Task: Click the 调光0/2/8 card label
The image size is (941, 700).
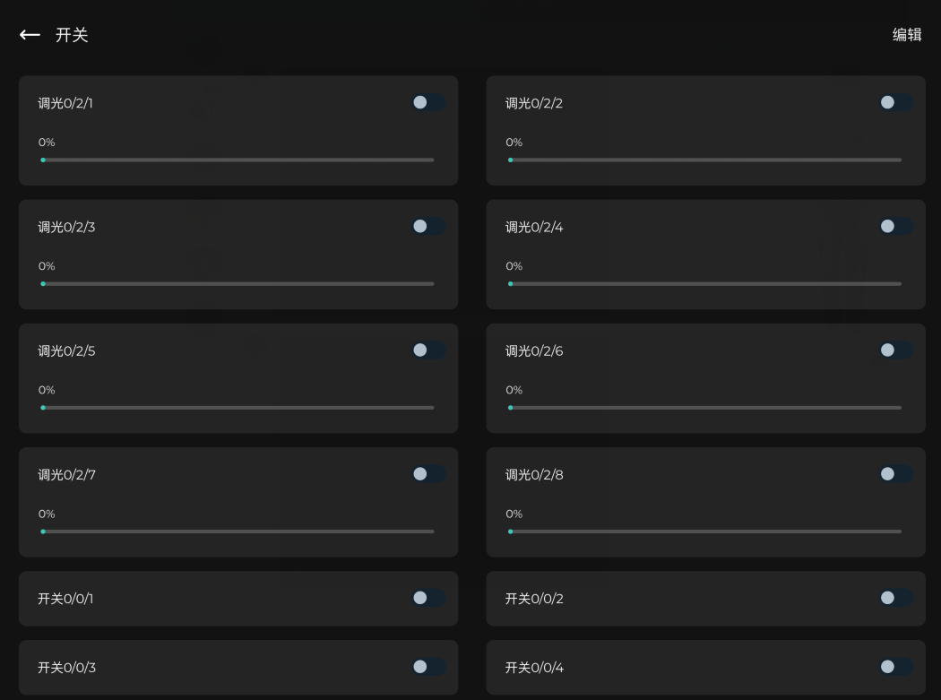Action: point(534,475)
